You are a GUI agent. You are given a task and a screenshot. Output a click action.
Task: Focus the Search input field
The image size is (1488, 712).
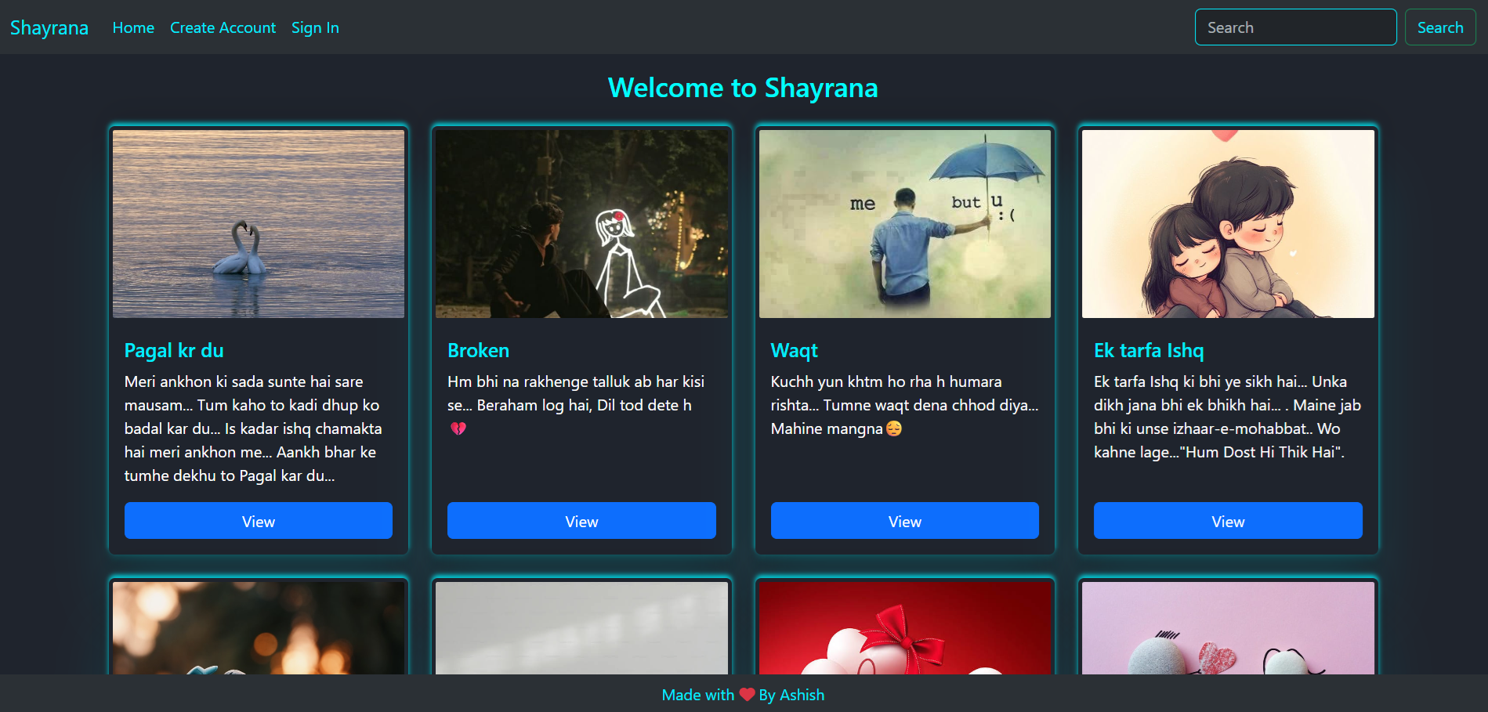[x=1295, y=27]
